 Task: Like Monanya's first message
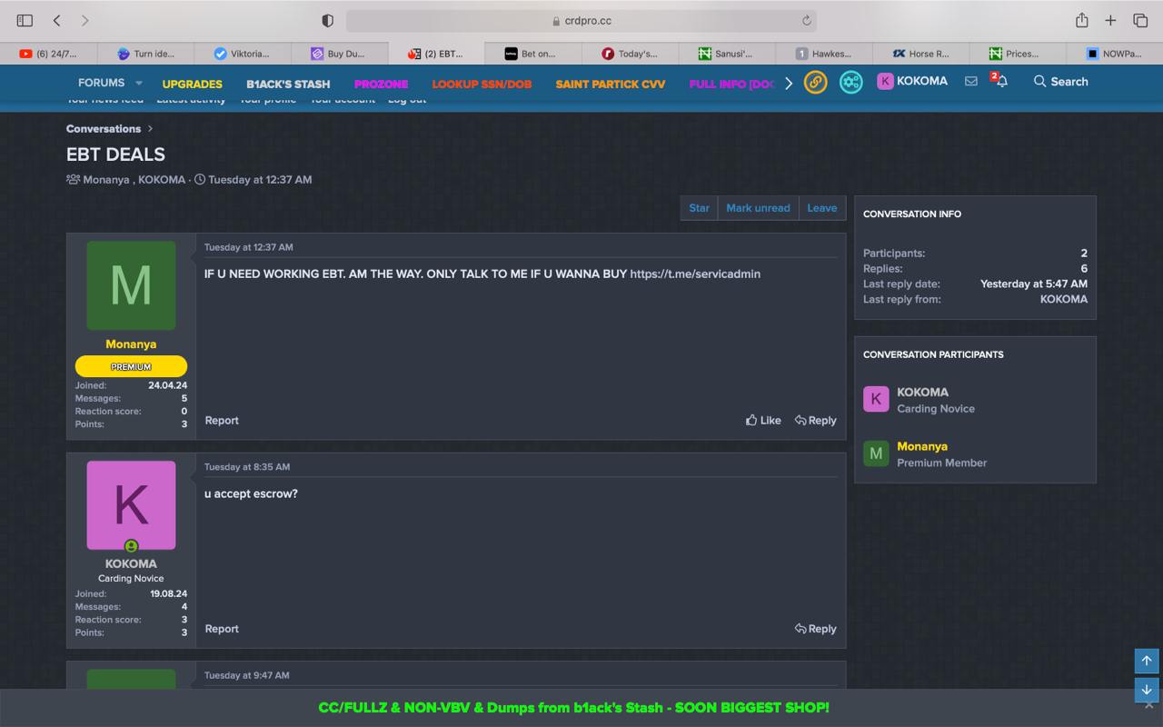[x=763, y=420]
